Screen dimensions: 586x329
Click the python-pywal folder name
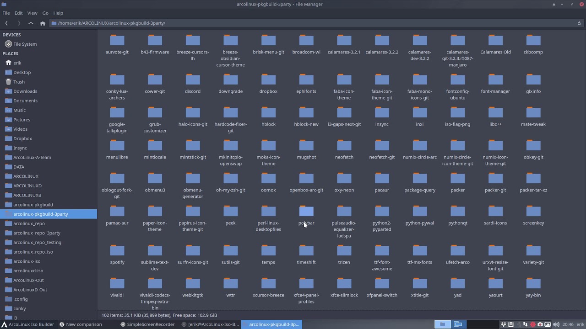[420, 223]
